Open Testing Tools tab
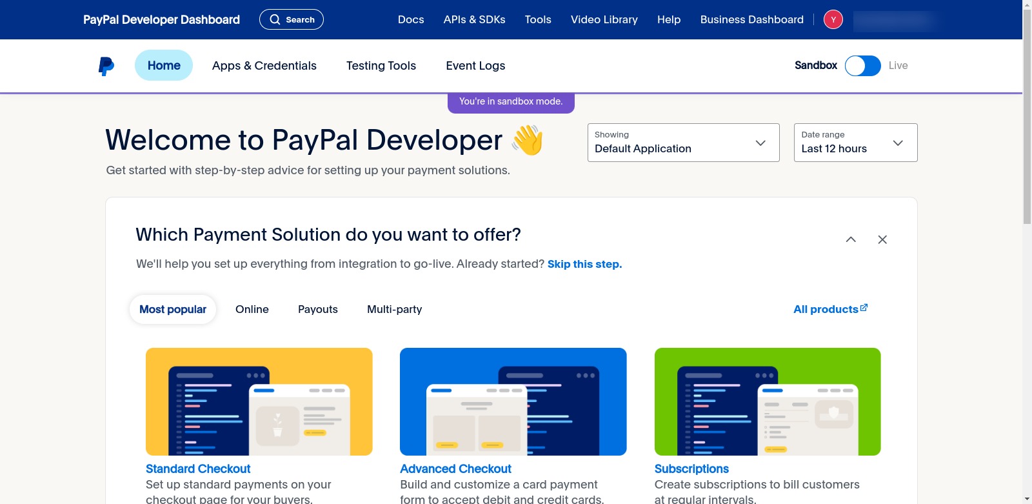Image resolution: width=1032 pixels, height=504 pixels. coord(381,65)
